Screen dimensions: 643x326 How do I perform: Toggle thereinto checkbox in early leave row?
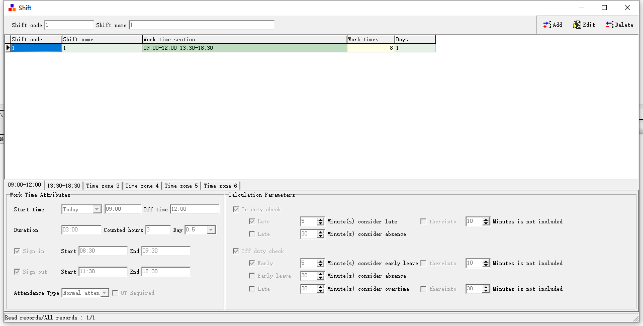(423, 263)
